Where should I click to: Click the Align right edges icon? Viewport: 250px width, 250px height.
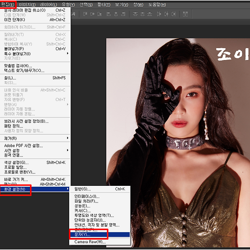point(122,14)
